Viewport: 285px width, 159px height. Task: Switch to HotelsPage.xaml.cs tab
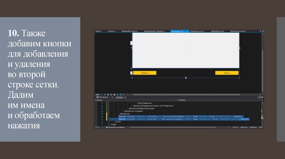pos(197,31)
